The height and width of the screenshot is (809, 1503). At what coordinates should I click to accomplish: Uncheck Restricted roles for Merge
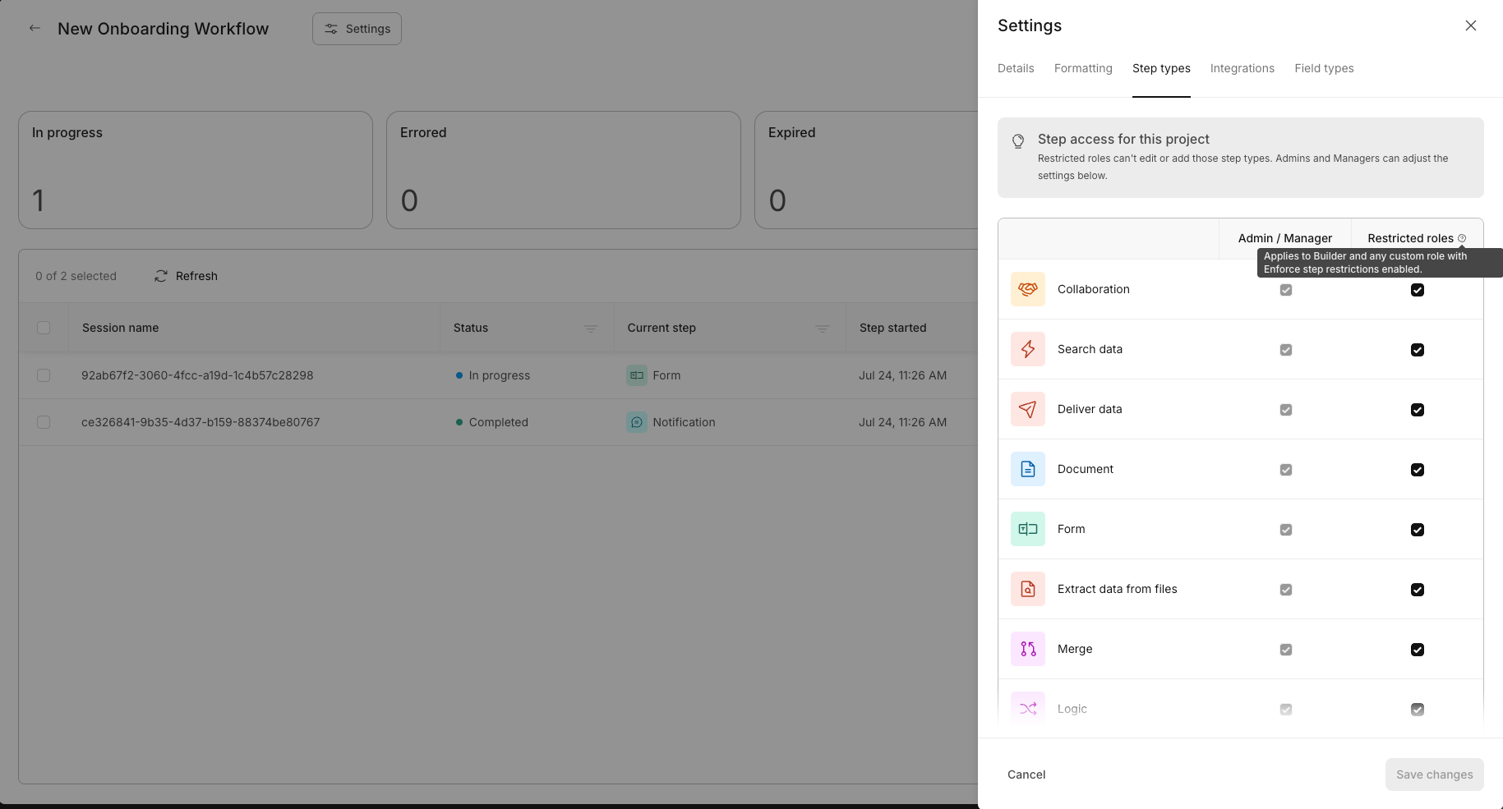click(x=1418, y=650)
